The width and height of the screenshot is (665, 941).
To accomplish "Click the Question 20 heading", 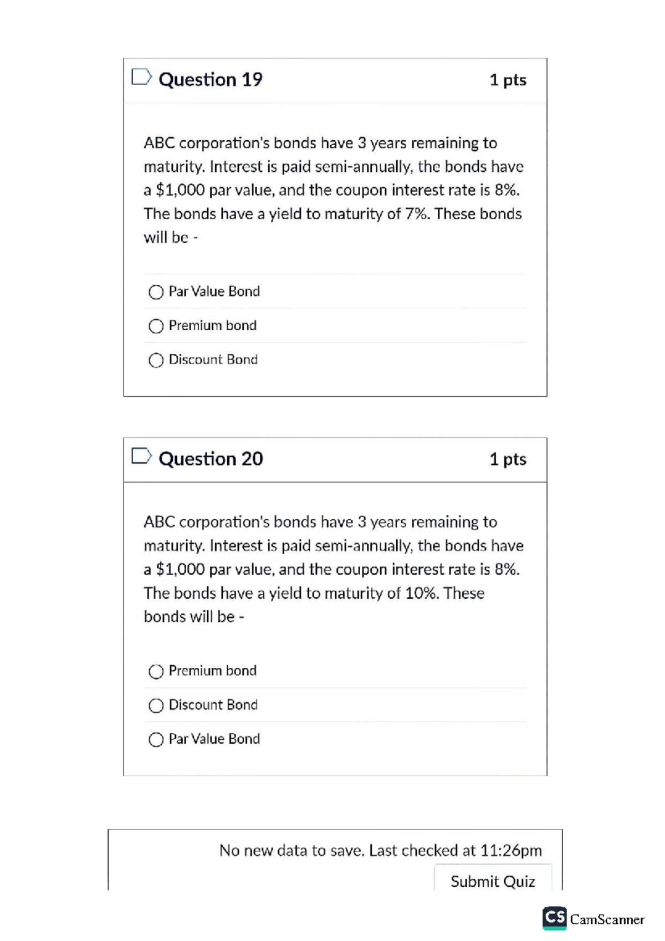I will pyautogui.click(x=211, y=459).
